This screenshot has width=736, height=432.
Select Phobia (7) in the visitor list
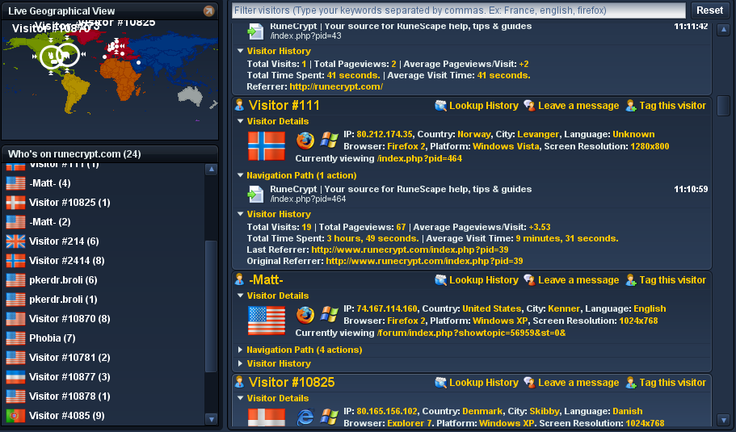(x=105, y=338)
